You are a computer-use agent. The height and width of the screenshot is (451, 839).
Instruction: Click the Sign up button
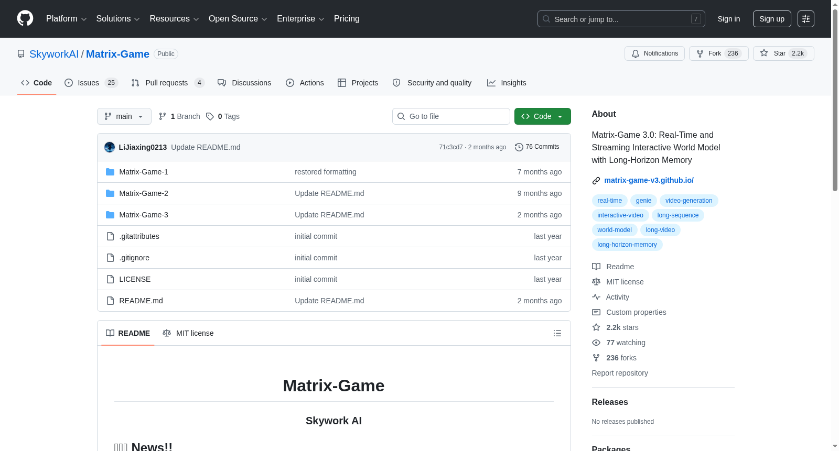pyautogui.click(x=772, y=19)
